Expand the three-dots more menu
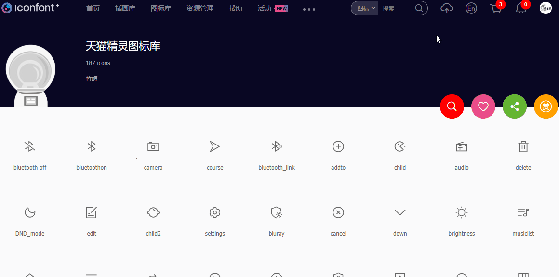 click(x=309, y=9)
